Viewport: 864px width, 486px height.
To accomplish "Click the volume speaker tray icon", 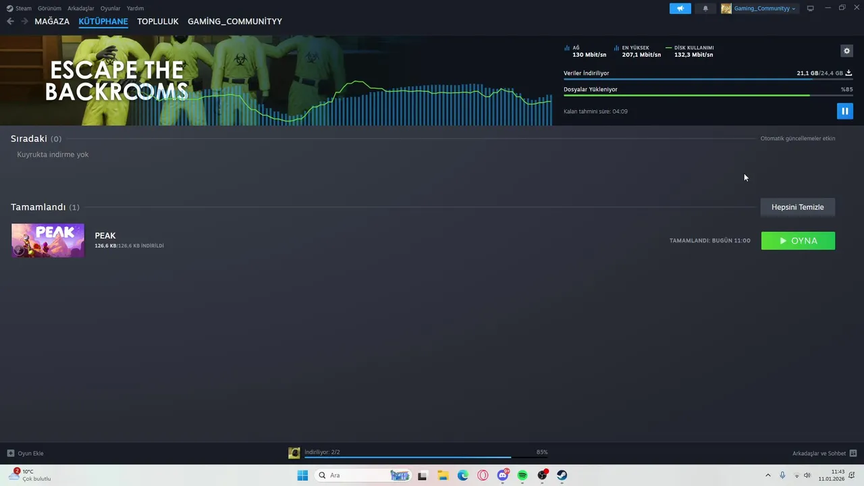I will pyautogui.click(x=807, y=475).
